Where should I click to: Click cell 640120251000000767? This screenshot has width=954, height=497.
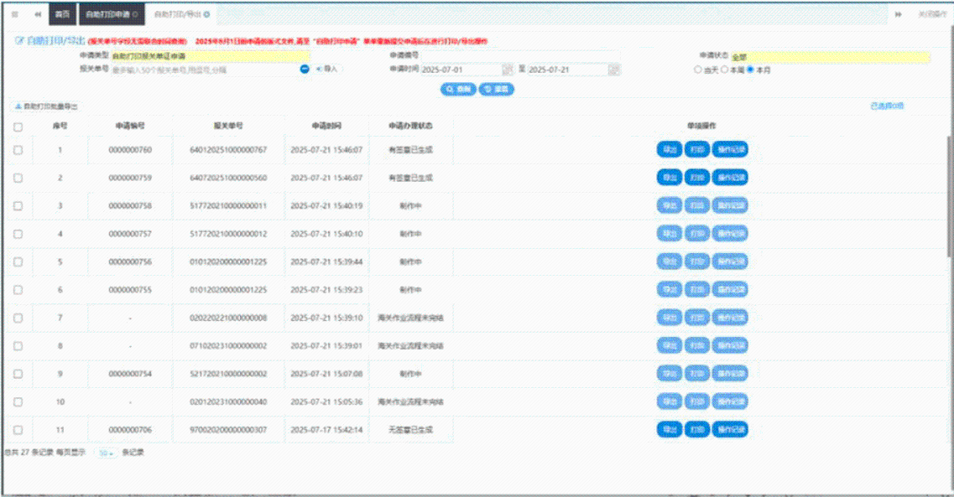[x=228, y=149]
